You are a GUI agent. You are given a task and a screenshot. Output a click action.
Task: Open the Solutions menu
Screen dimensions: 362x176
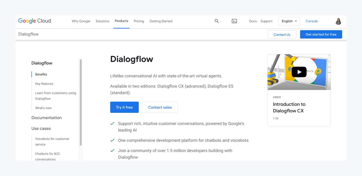[x=102, y=21]
